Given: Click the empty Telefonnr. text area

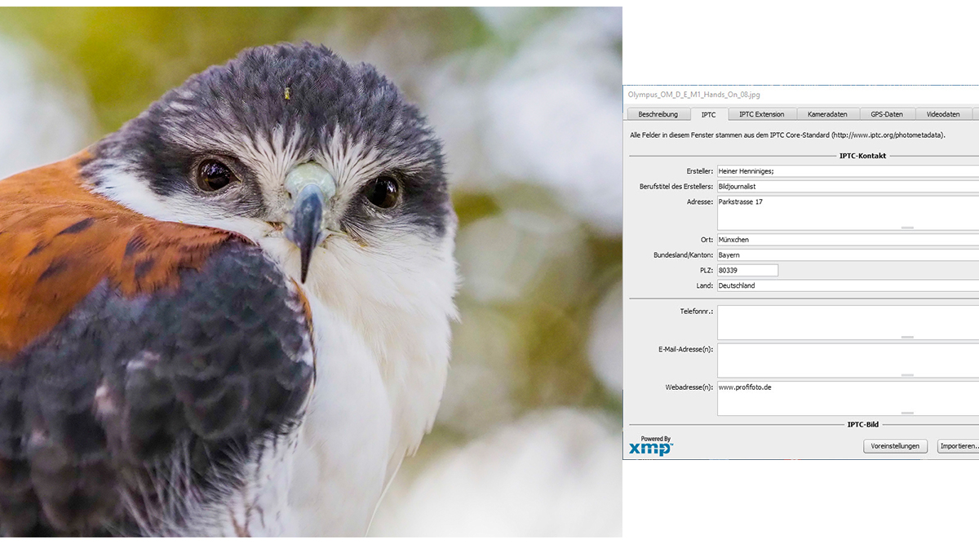Looking at the screenshot, I should click(x=848, y=322).
